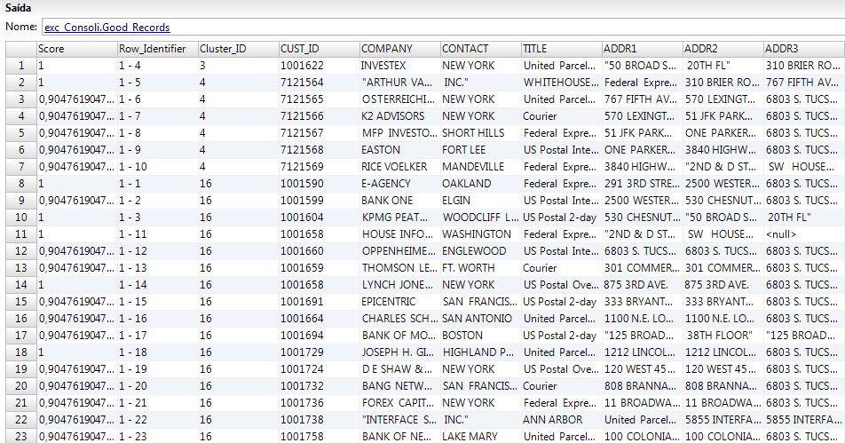The width and height of the screenshot is (845, 443).
Task: Click CUST_ID cell 1001664
Action: tap(320, 319)
